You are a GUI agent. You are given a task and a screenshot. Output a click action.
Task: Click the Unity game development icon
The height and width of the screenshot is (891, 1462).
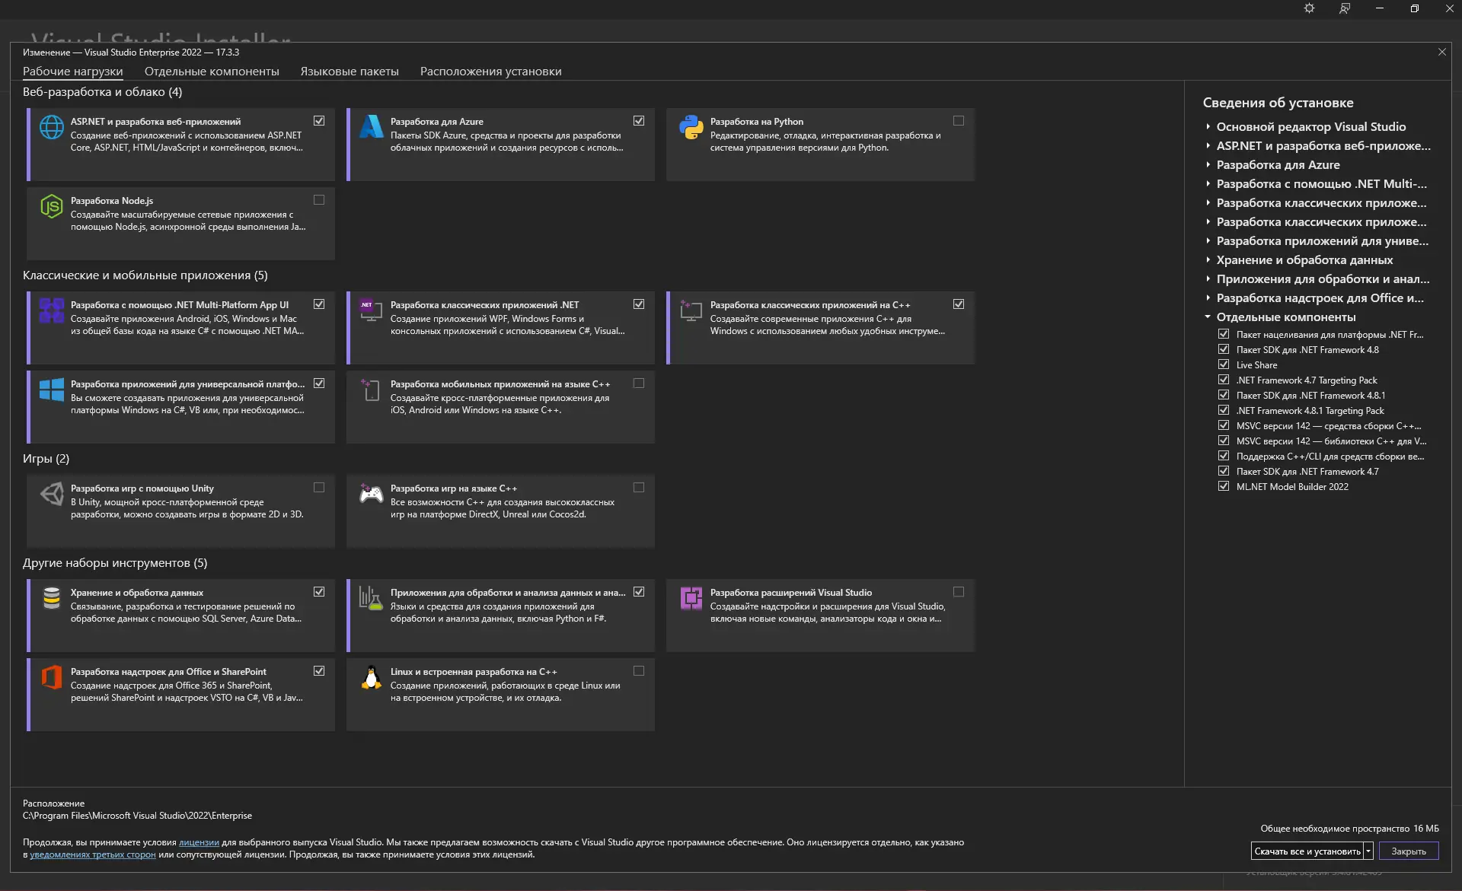pos(51,494)
